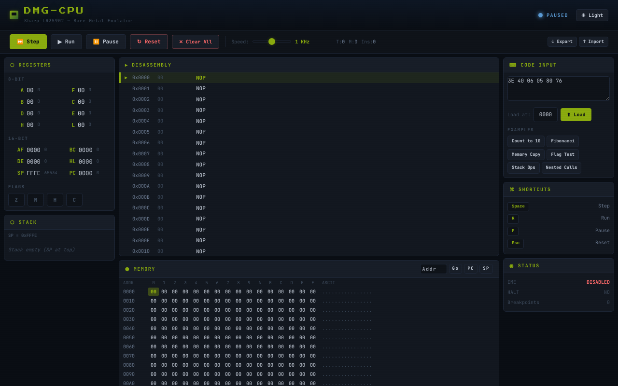618x386 pixels.
Task: Click the Pause button
Action: [106, 41]
